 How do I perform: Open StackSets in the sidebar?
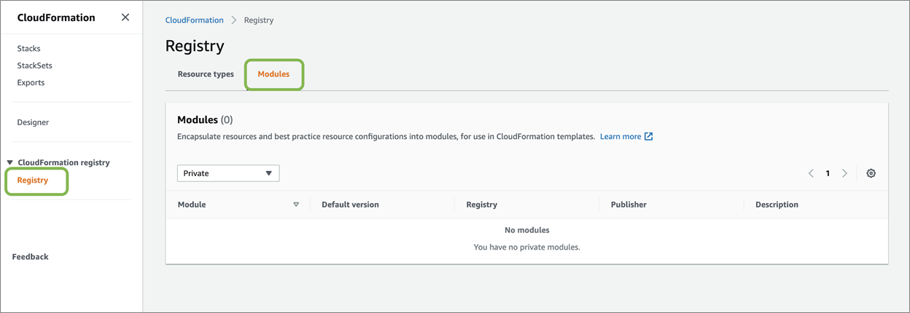(x=34, y=66)
